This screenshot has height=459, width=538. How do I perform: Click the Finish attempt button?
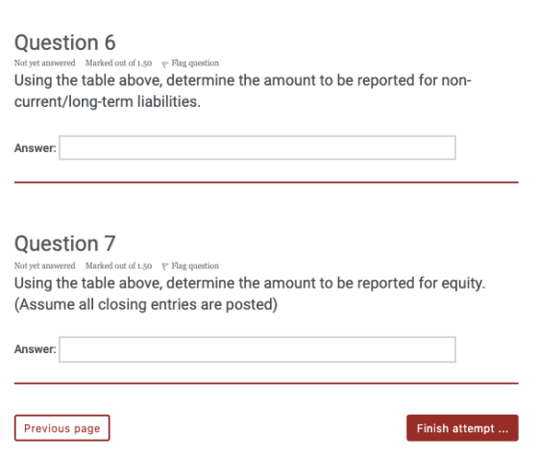pyautogui.click(x=462, y=428)
